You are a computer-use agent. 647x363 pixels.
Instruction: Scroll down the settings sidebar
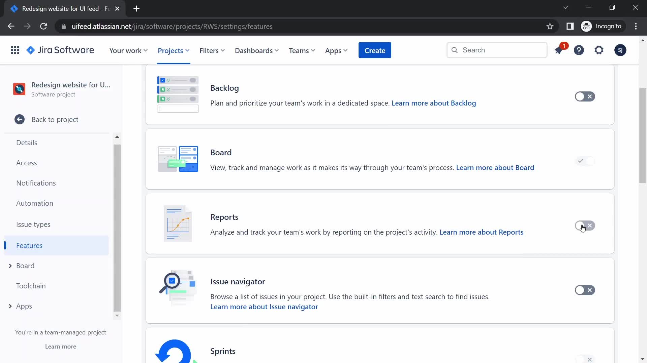tap(117, 315)
